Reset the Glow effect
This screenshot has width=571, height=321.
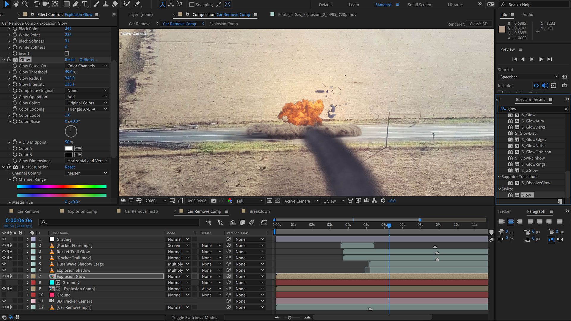70,59
